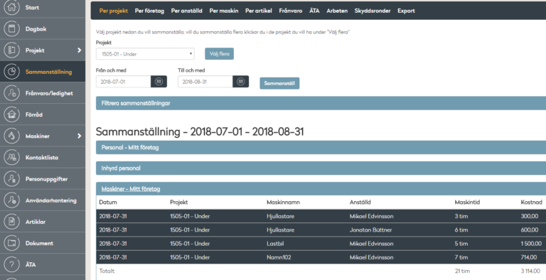
Task: Expand the Maskiner submenu arrow in the sidebar
Action: point(80,136)
